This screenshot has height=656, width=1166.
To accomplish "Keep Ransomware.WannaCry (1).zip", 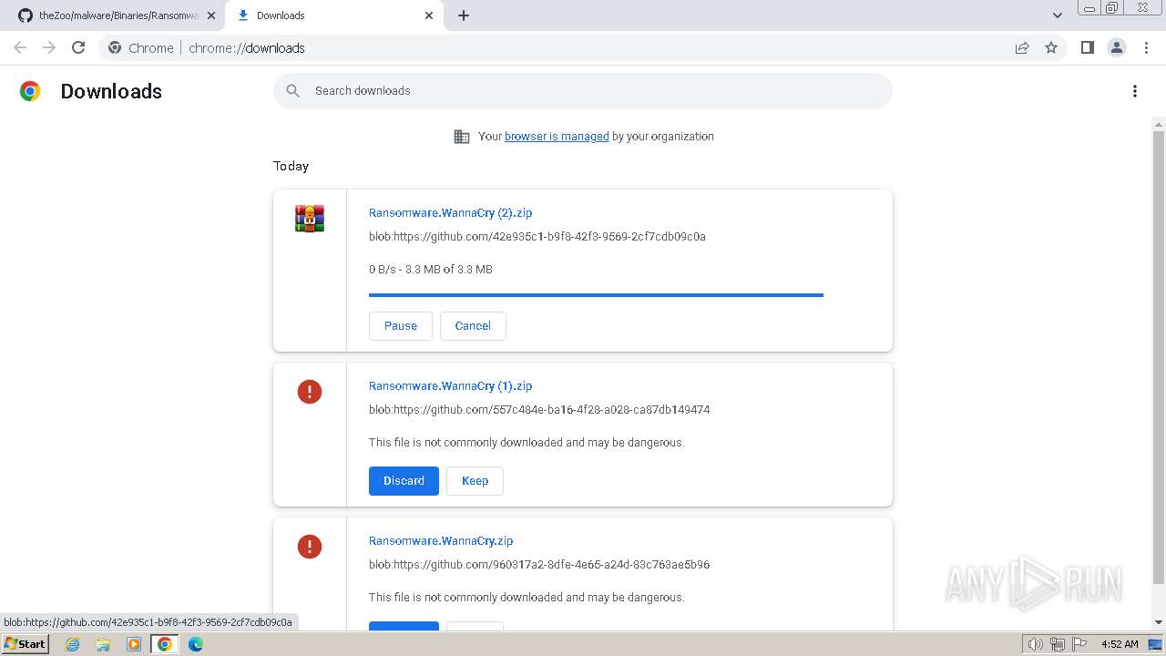I will (475, 481).
